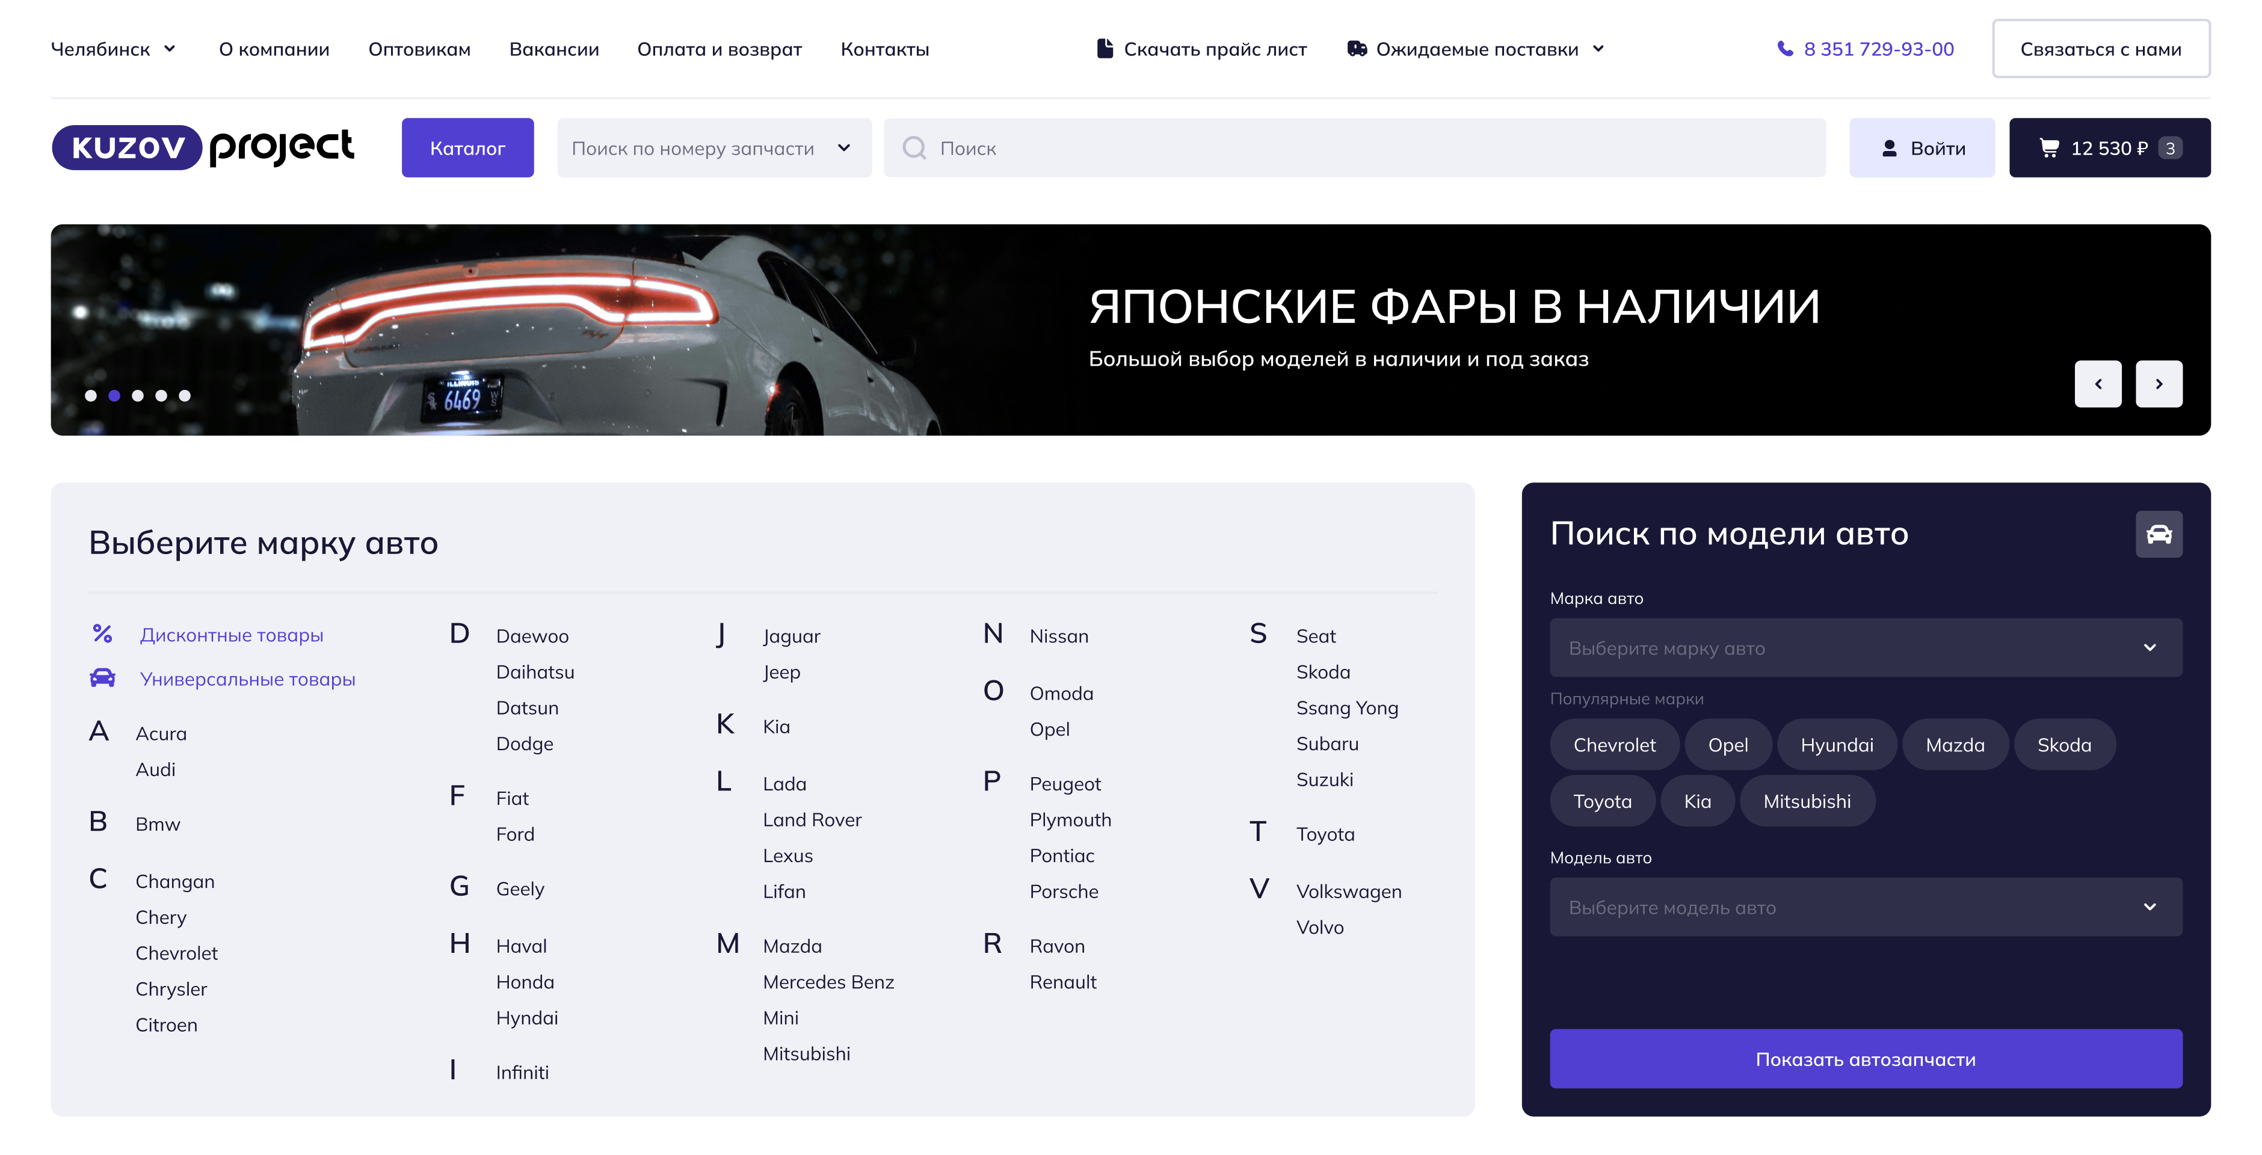Screen dimensions: 2262x1155
Task: Click the phone icon beside 8 351 729-93-00
Action: click(1784, 48)
